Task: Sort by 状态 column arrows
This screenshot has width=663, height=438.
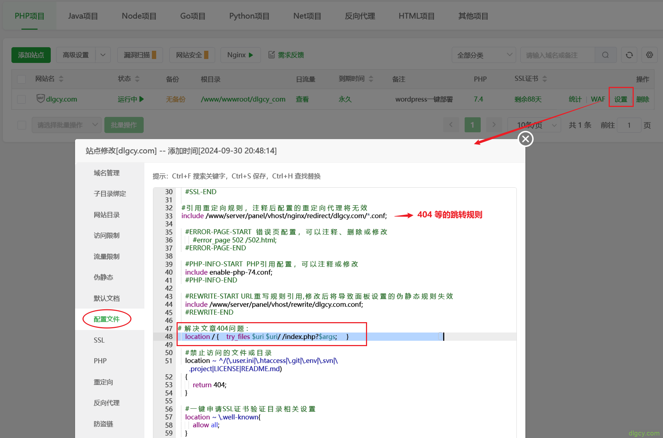Action: coord(137,79)
